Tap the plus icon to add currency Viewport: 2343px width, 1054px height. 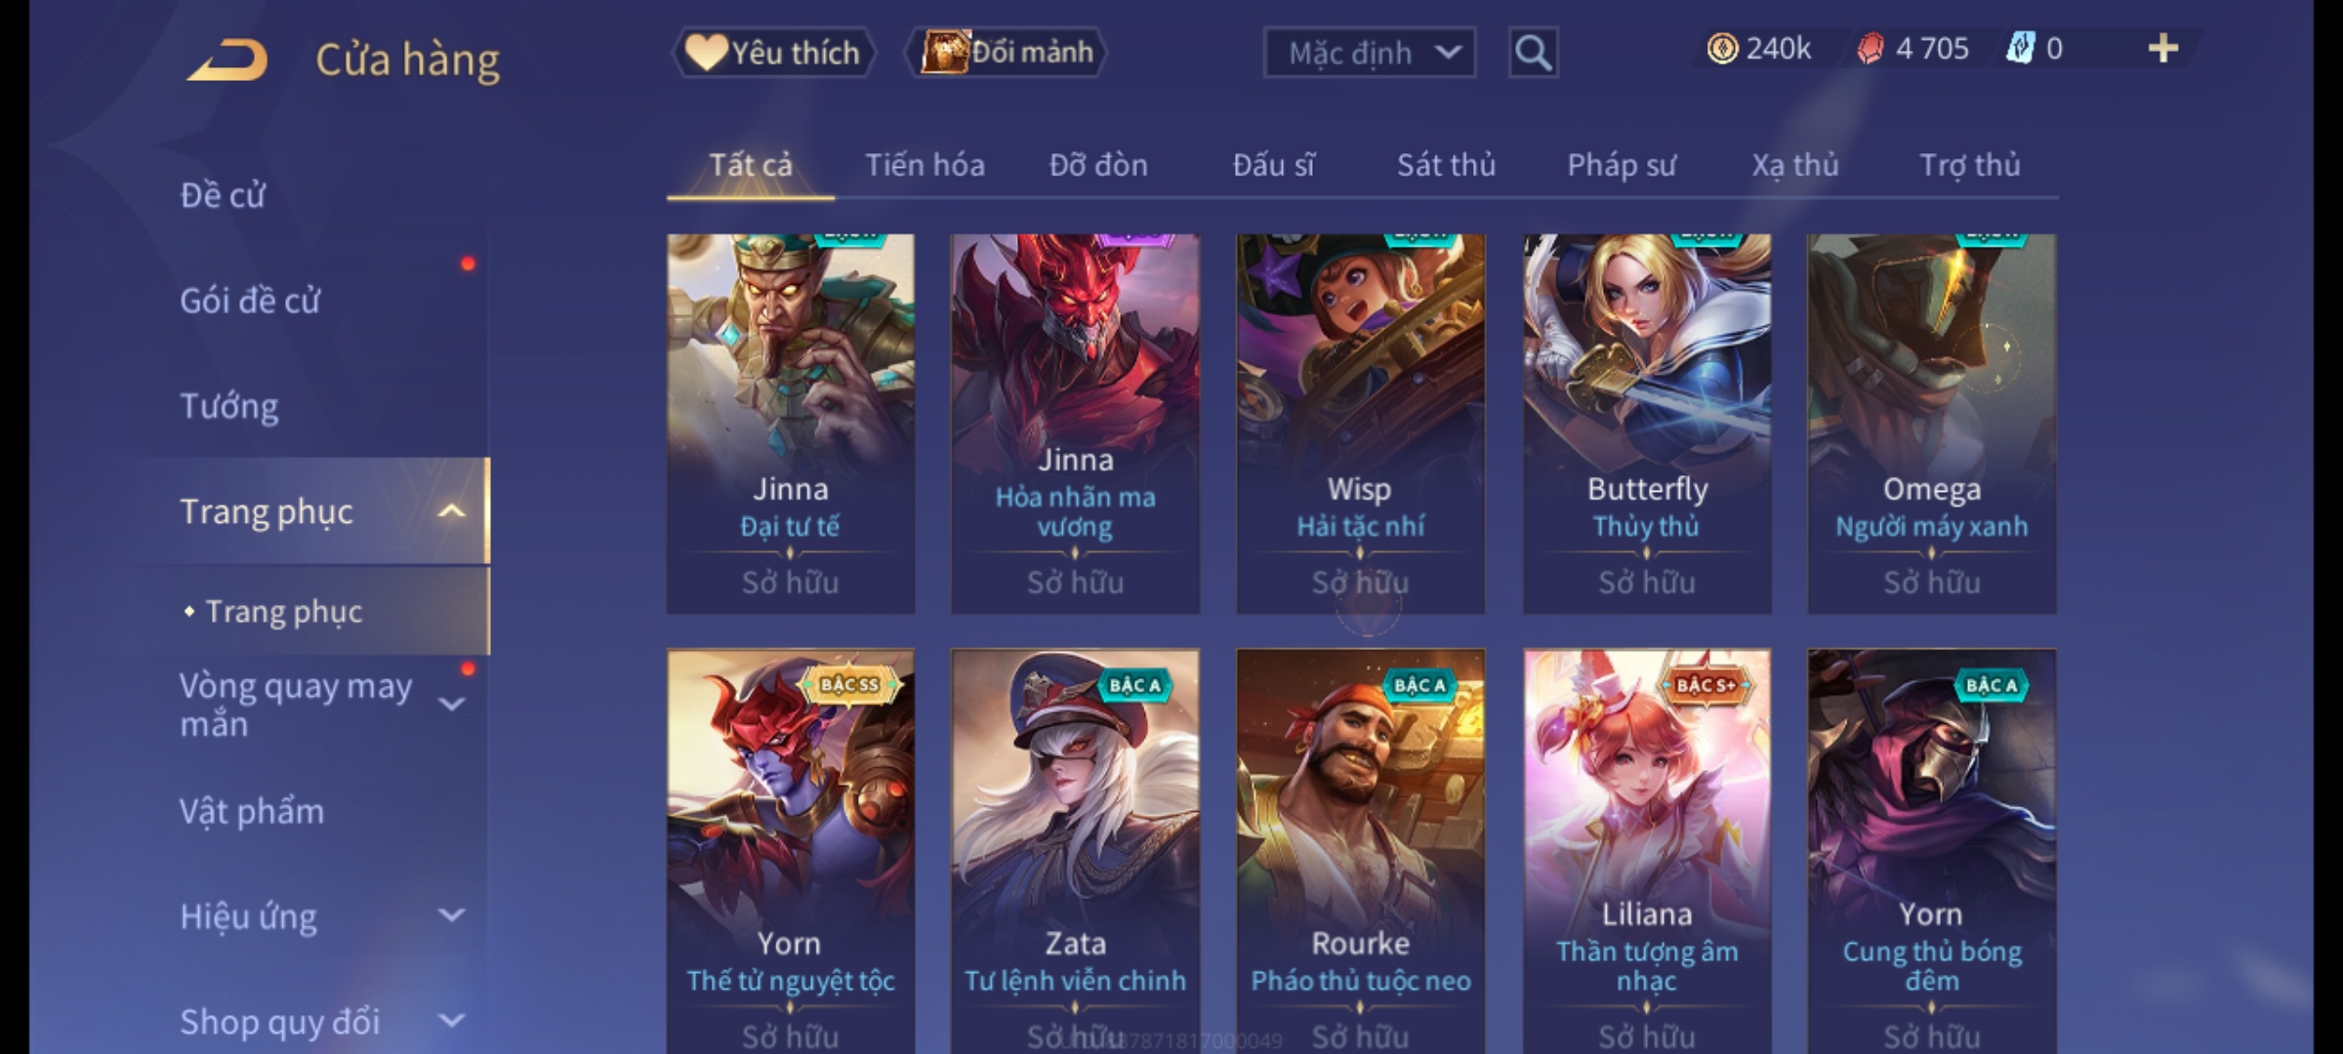pos(2163,49)
